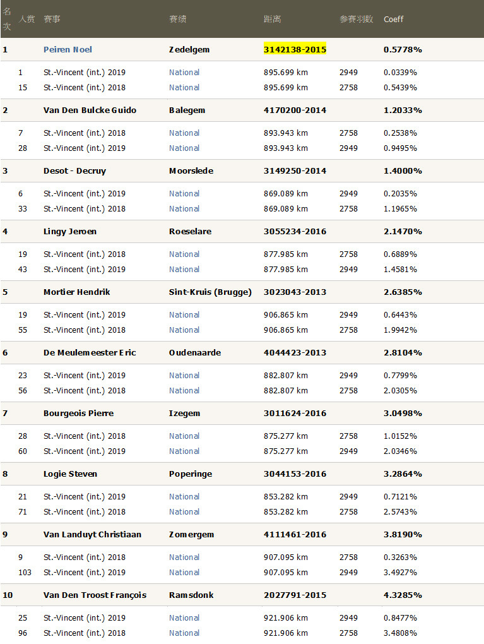The height and width of the screenshot is (644, 484).
Task: Click National for Van Den Bulcke Guido's 2019 race
Action: (x=184, y=148)
